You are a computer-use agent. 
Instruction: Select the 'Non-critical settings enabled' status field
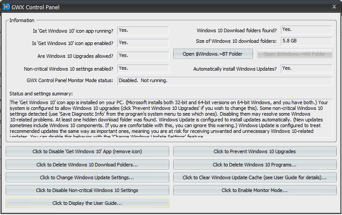tap(143, 69)
